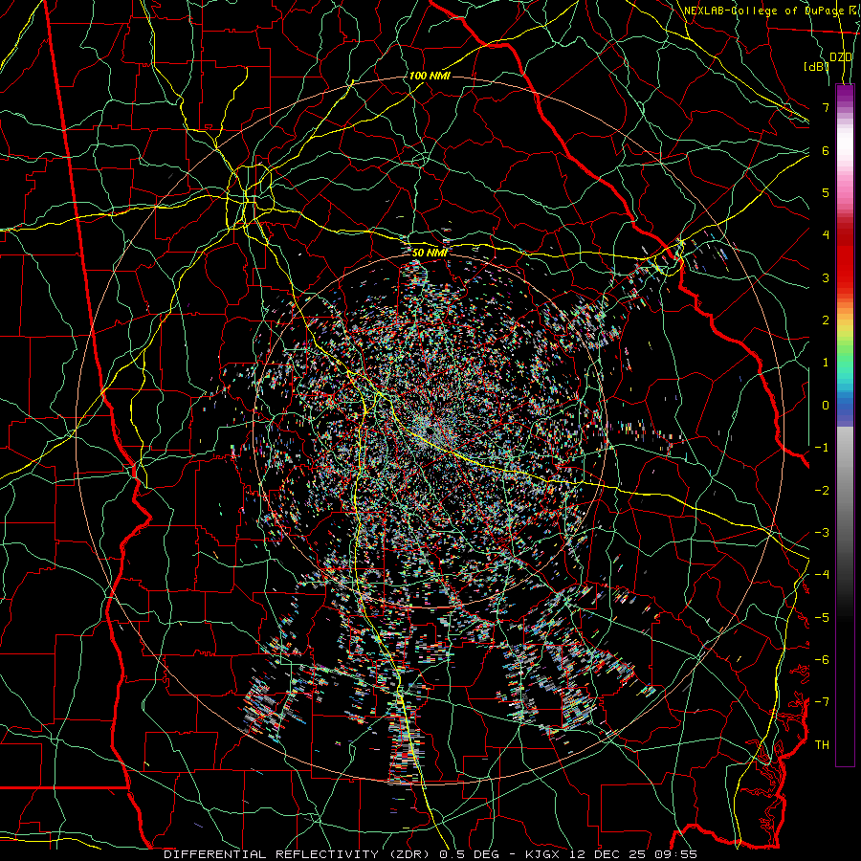861x861 pixels.
Task: Click the "7" value on the color scale
Action: (826, 107)
